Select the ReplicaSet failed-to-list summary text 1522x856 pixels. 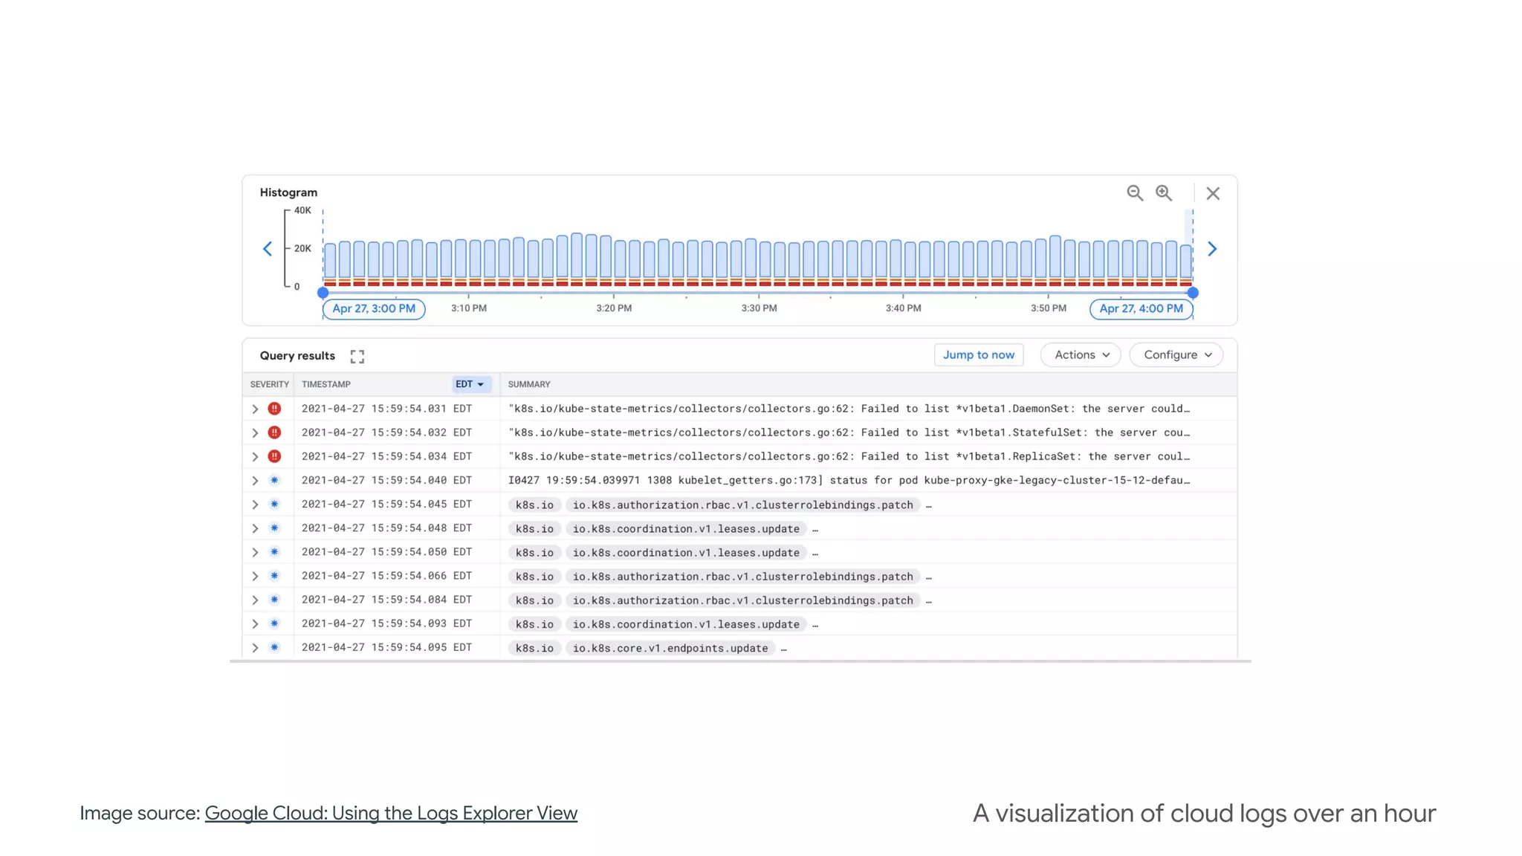click(x=849, y=456)
